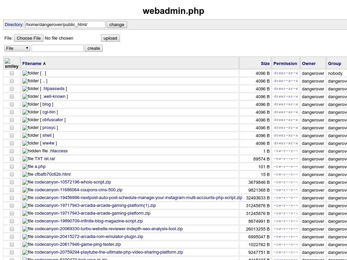Image resolution: width=347 pixels, height=260 pixels.
Task: Open the blog folder link
Action: tap(46, 104)
